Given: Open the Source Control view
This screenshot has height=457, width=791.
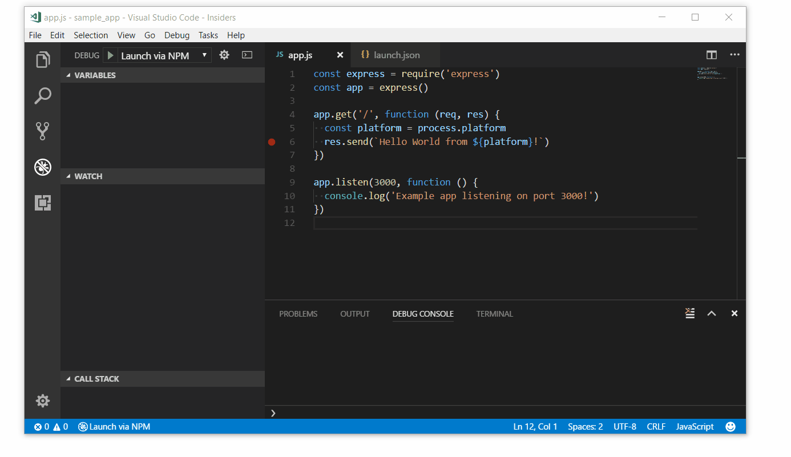Looking at the screenshot, I should tap(43, 131).
